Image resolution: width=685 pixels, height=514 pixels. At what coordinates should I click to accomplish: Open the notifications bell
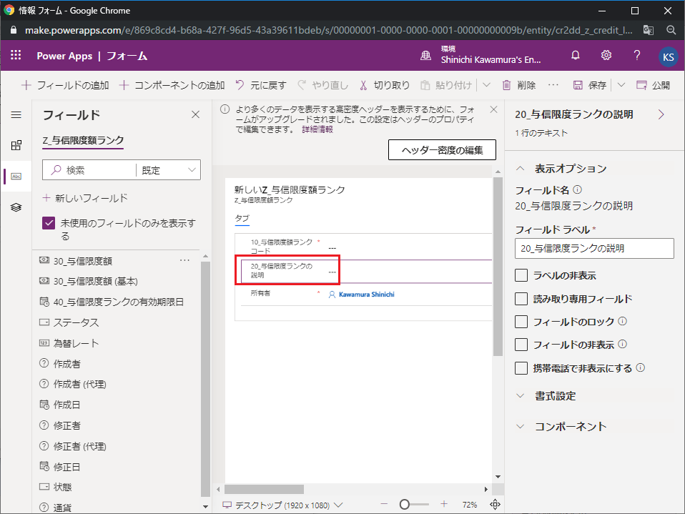pyautogui.click(x=576, y=56)
